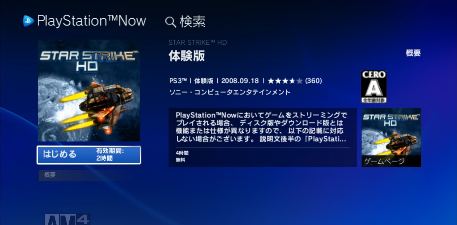Select the 無料 price label
The image size is (457, 225).
[180, 160]
